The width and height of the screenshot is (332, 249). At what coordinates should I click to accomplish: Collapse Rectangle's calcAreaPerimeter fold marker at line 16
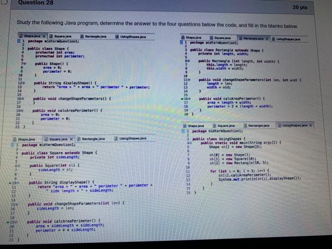tap(190, 99)
